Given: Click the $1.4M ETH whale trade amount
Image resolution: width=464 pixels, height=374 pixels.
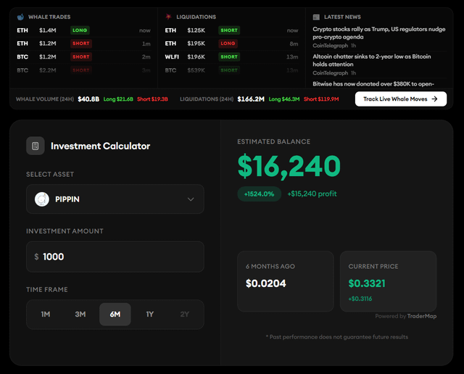Looking at the screenshot, I should click(48, 30).
